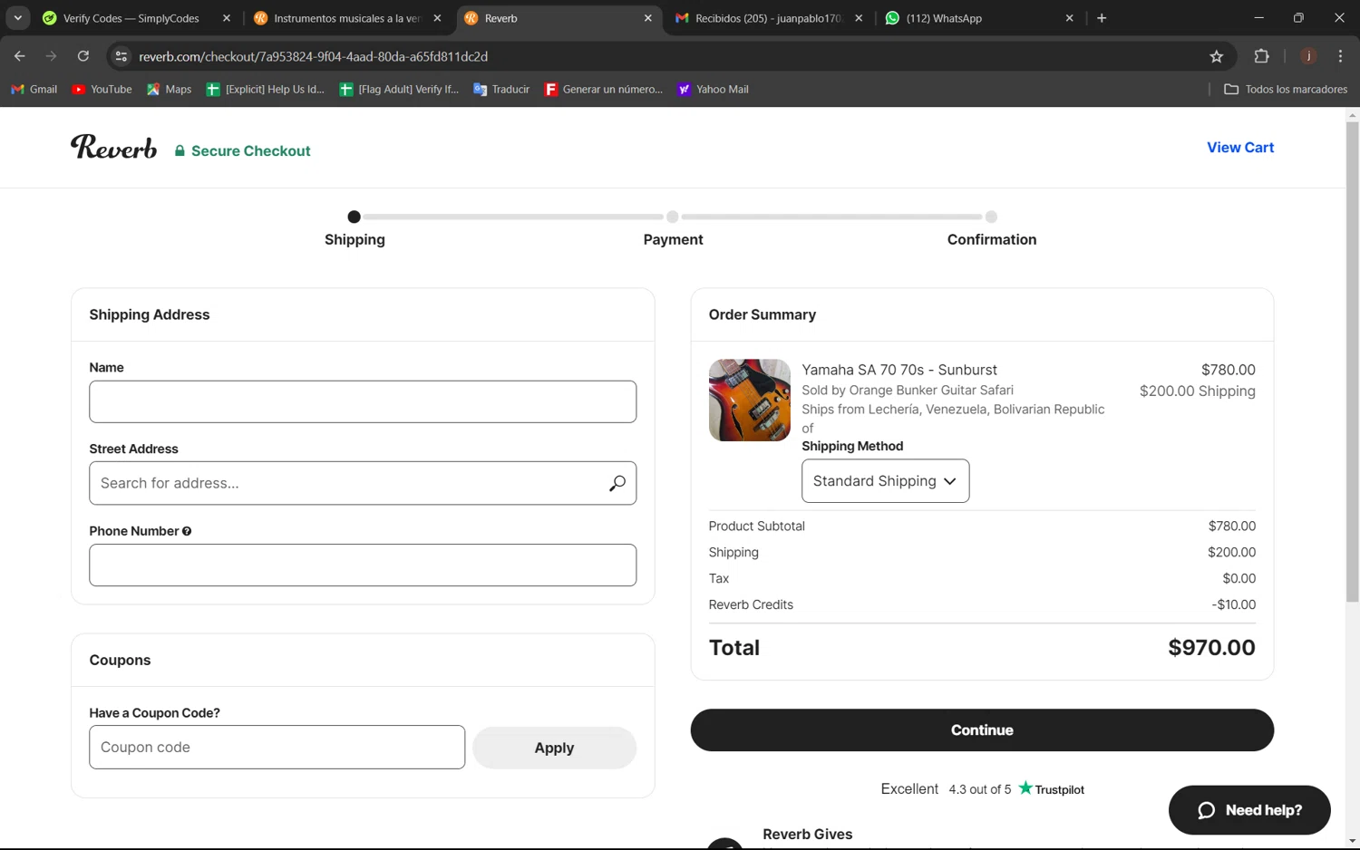1360x850 pixels.
Task: Click the Secure Checkout lock icon
Action: (x=180, y=151)
